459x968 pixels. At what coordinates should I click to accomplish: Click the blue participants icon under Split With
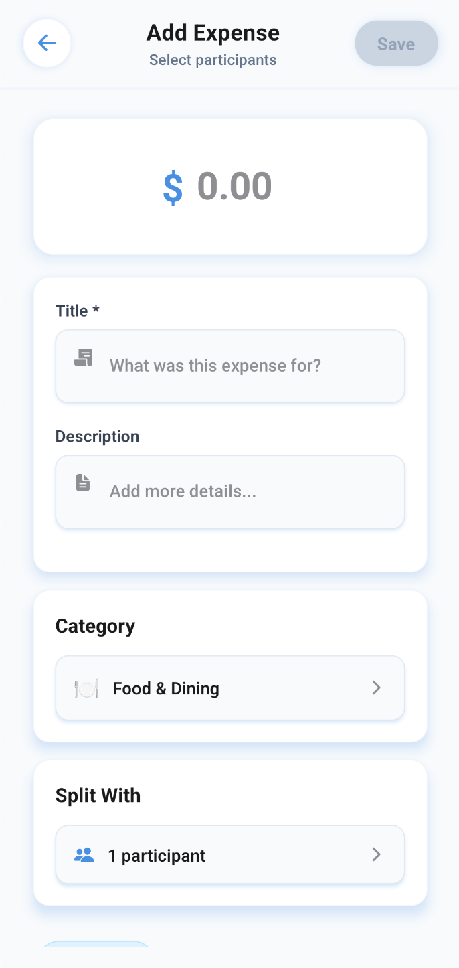pyautogui.click(x=83, y=854)
